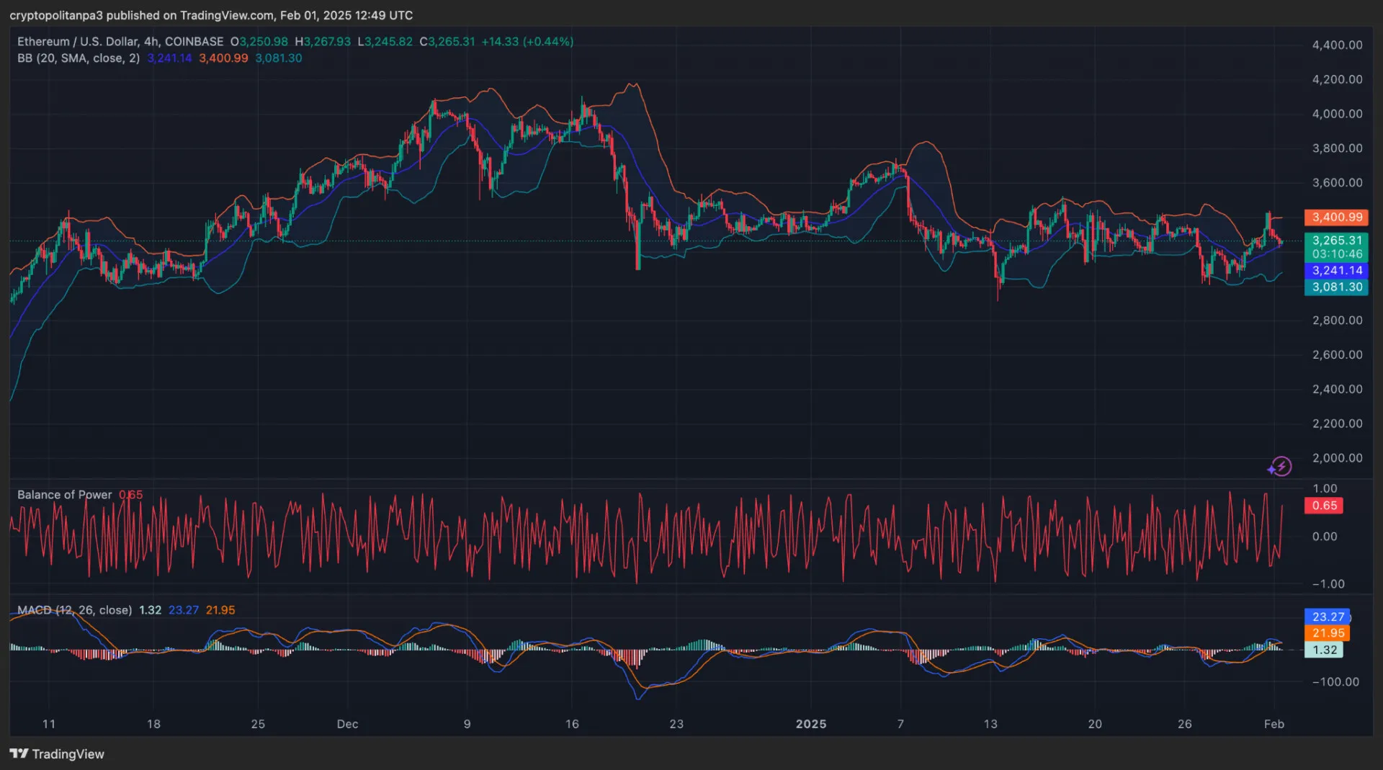Click the Dec label on the time axis

(347, 724)
